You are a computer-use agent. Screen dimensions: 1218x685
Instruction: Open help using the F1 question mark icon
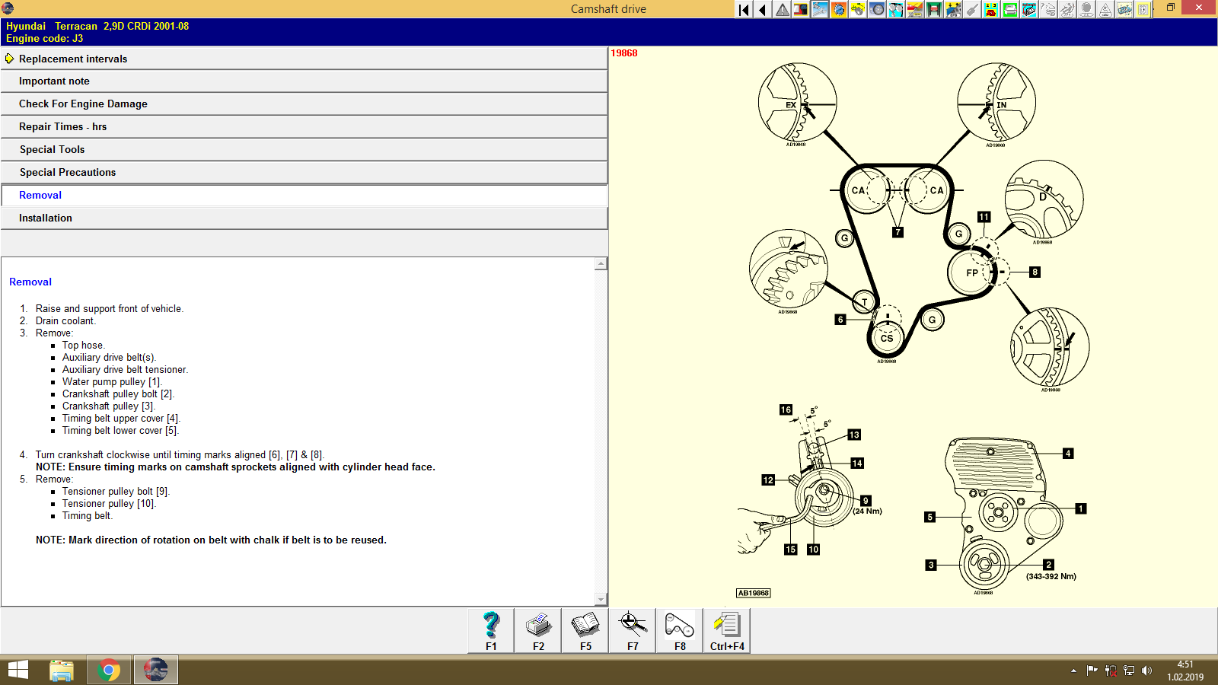tap(490, 628)
